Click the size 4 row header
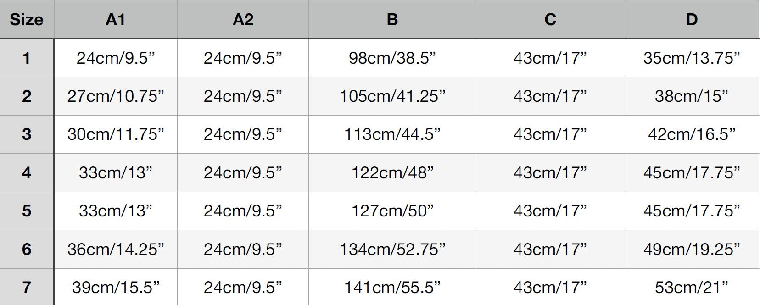The height and width of the screenshot is (305, 760). pyautogui.click(x=27, y=173)
